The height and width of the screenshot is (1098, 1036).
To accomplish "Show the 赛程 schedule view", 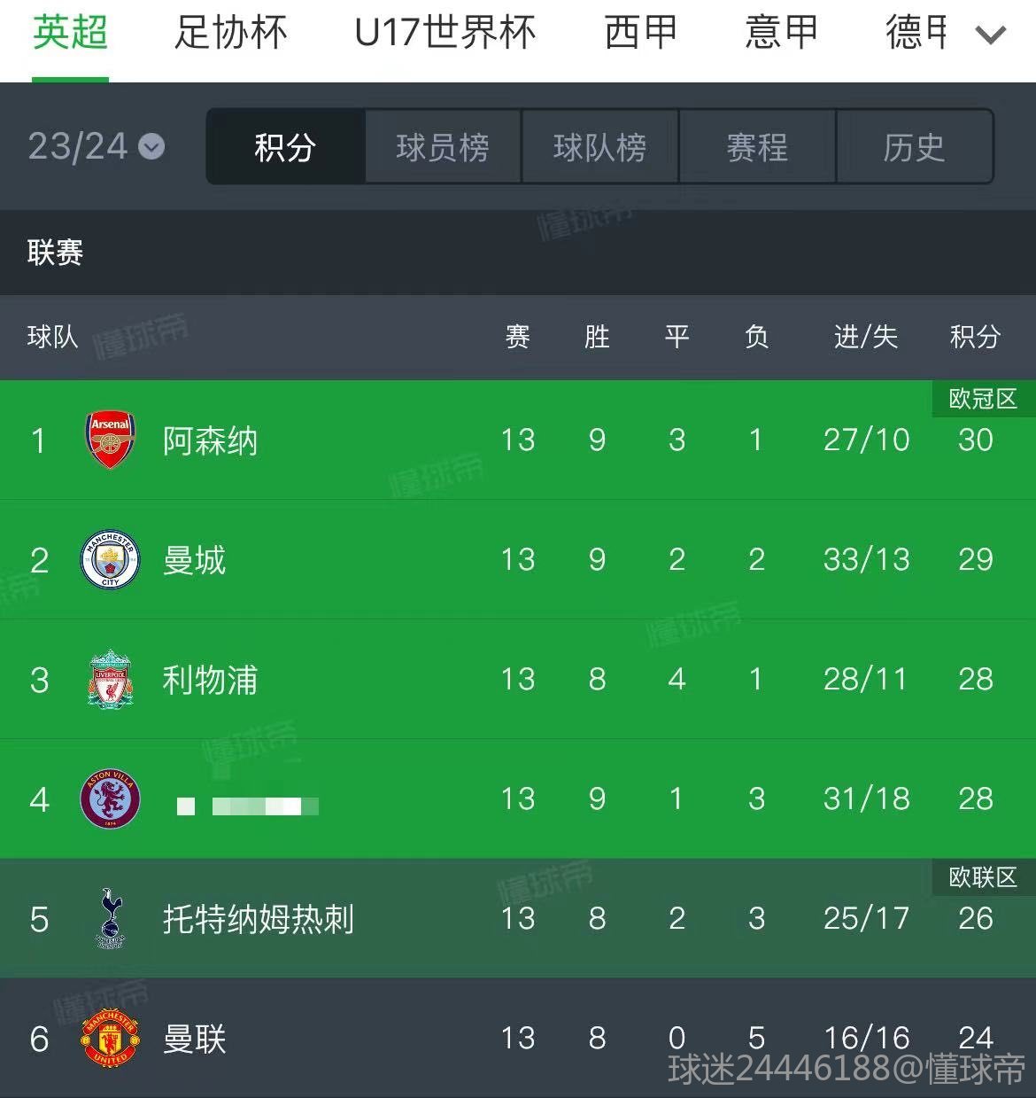I will coord(757,147).
